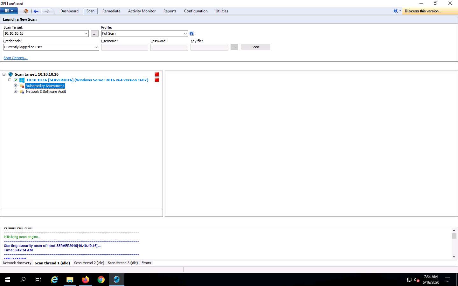Screen dimensions: 458x286
Task: Open the Reports tab
Action: 170,11
